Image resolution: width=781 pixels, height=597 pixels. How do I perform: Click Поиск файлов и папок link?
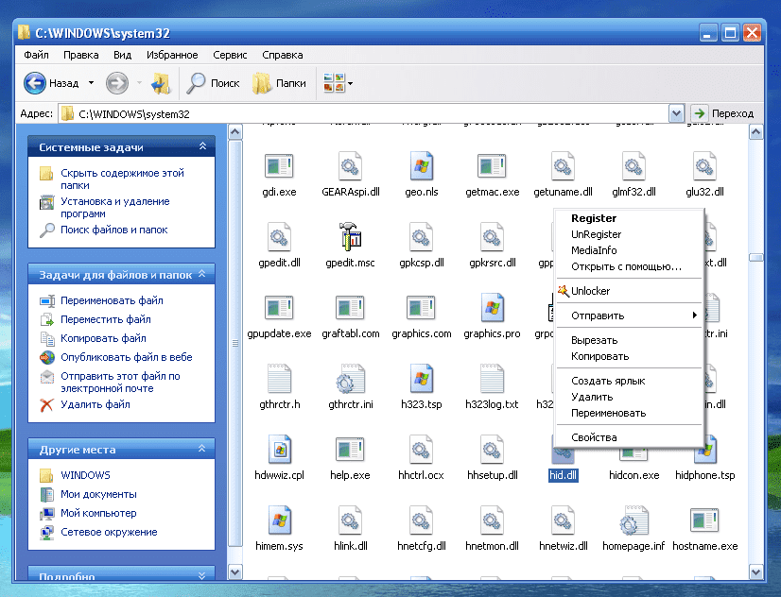click(x=114, y=230)
